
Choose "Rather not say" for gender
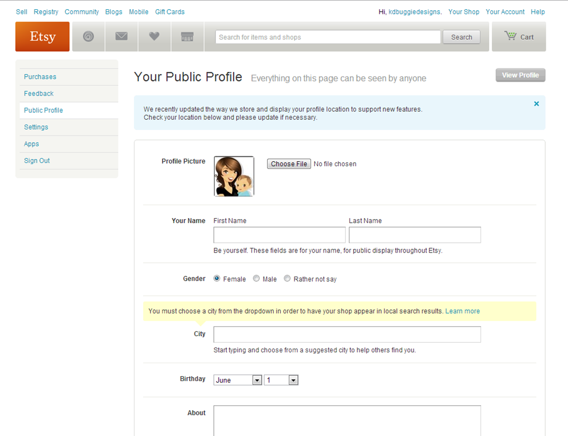[287, 278]
